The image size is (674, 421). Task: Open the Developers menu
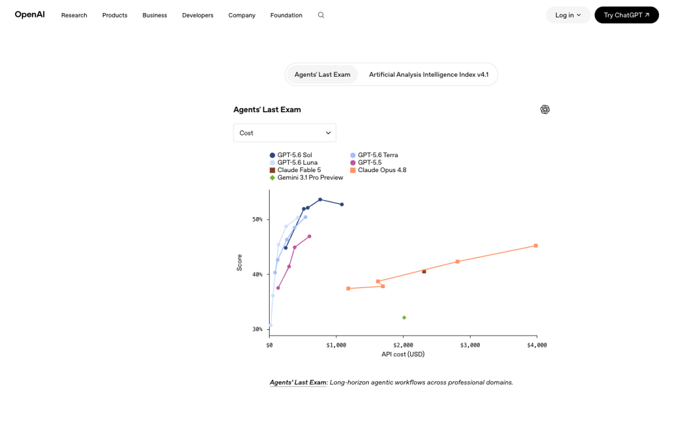(x=198, y=15)
